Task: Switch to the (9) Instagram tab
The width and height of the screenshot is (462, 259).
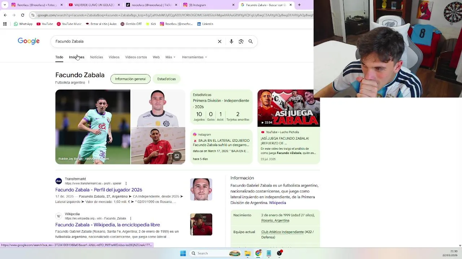Action: tap(209, 5)
